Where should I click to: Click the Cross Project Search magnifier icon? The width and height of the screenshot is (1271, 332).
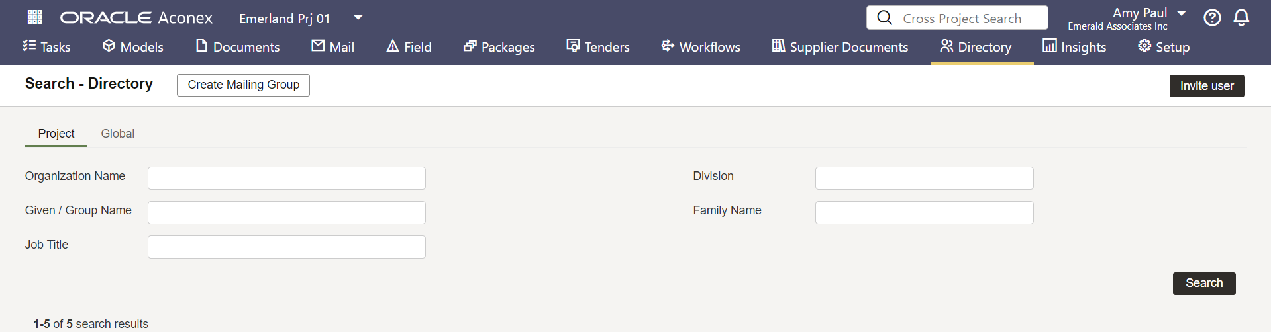coord(884,18)
